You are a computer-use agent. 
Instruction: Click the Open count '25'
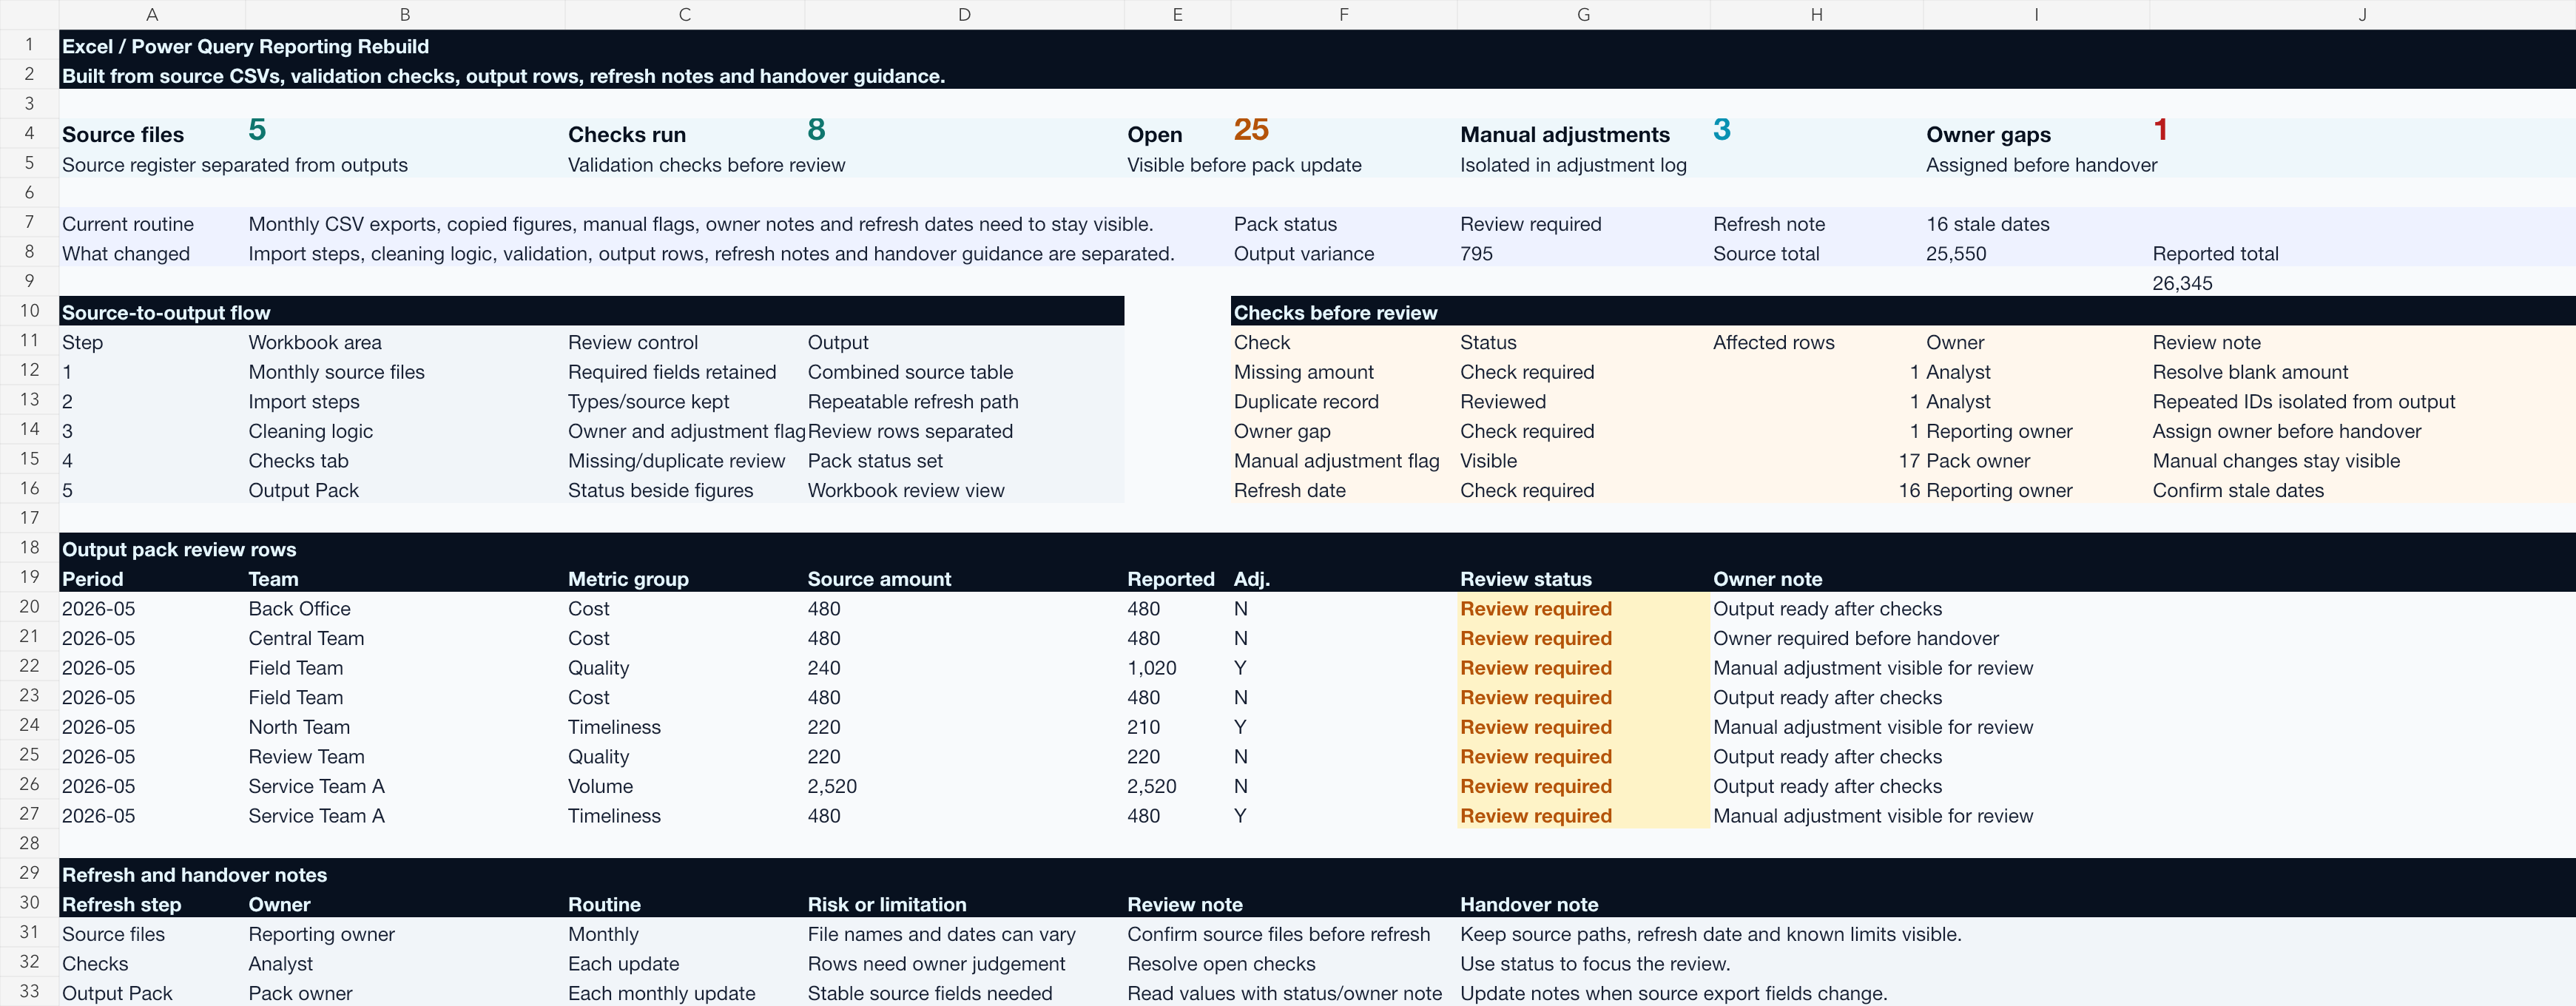[x=1251, y=130]
